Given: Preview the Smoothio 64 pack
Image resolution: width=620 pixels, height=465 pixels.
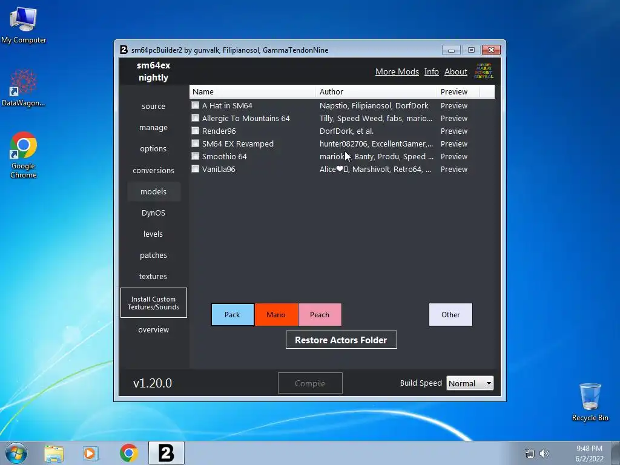Looking at the screenshot, I should point(454,156).
